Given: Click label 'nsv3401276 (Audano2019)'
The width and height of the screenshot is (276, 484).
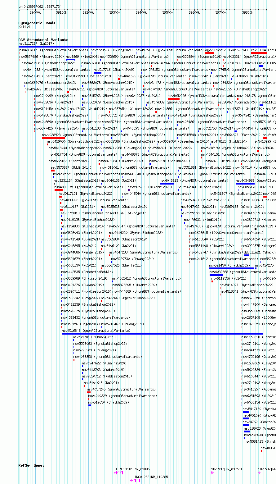Looking at the screenshot, I should pyautogui.click(x=82, y=285).
